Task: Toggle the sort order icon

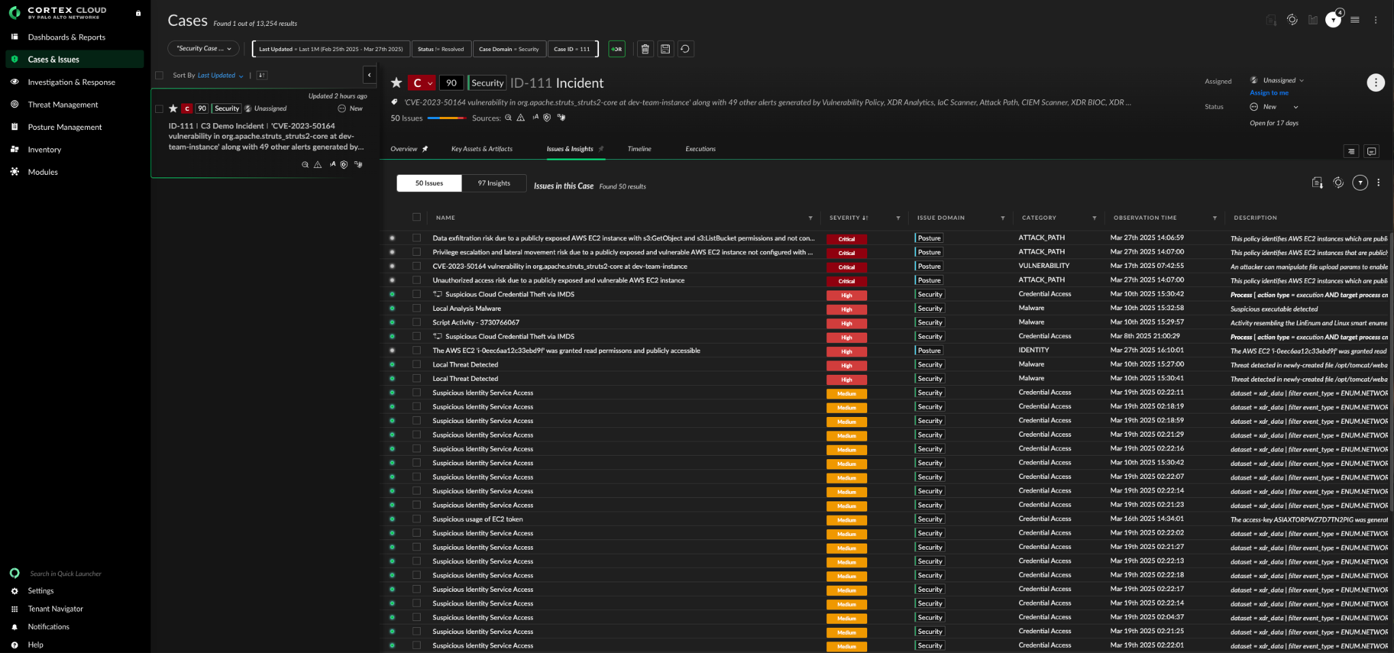Action: [x=262, y=76]
